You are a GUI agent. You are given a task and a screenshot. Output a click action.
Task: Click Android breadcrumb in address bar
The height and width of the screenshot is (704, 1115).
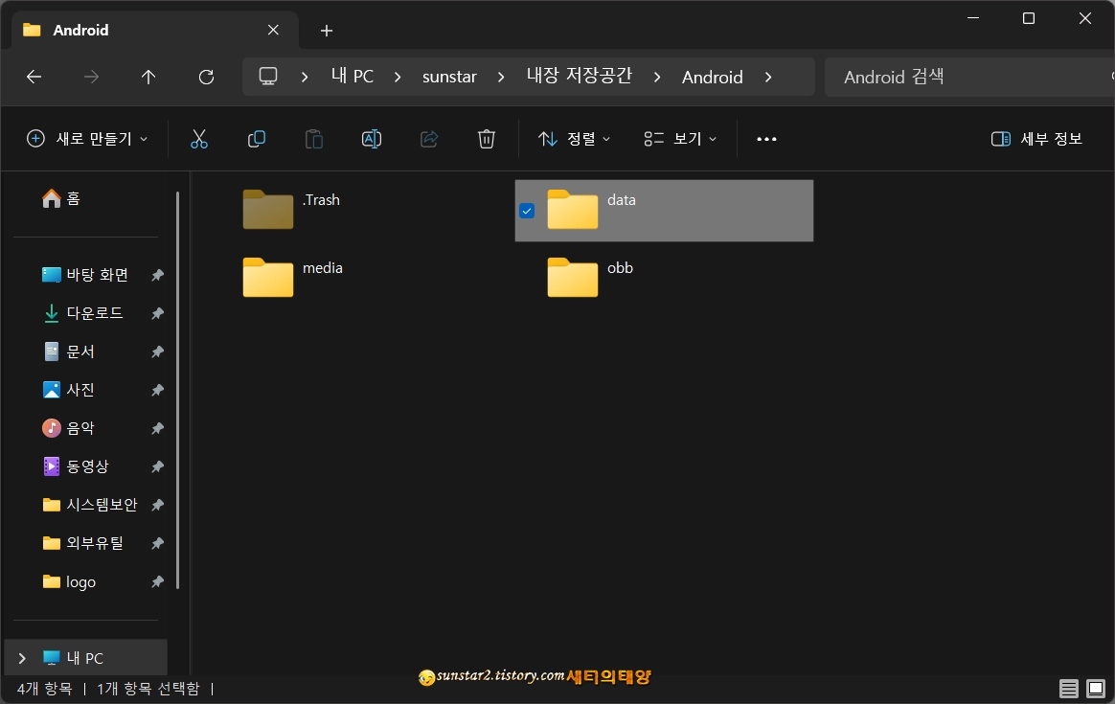click(713, 77)
